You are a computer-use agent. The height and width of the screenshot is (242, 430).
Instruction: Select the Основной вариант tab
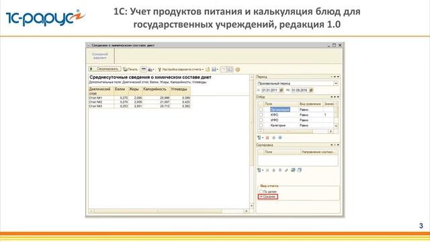coord(100,56)
